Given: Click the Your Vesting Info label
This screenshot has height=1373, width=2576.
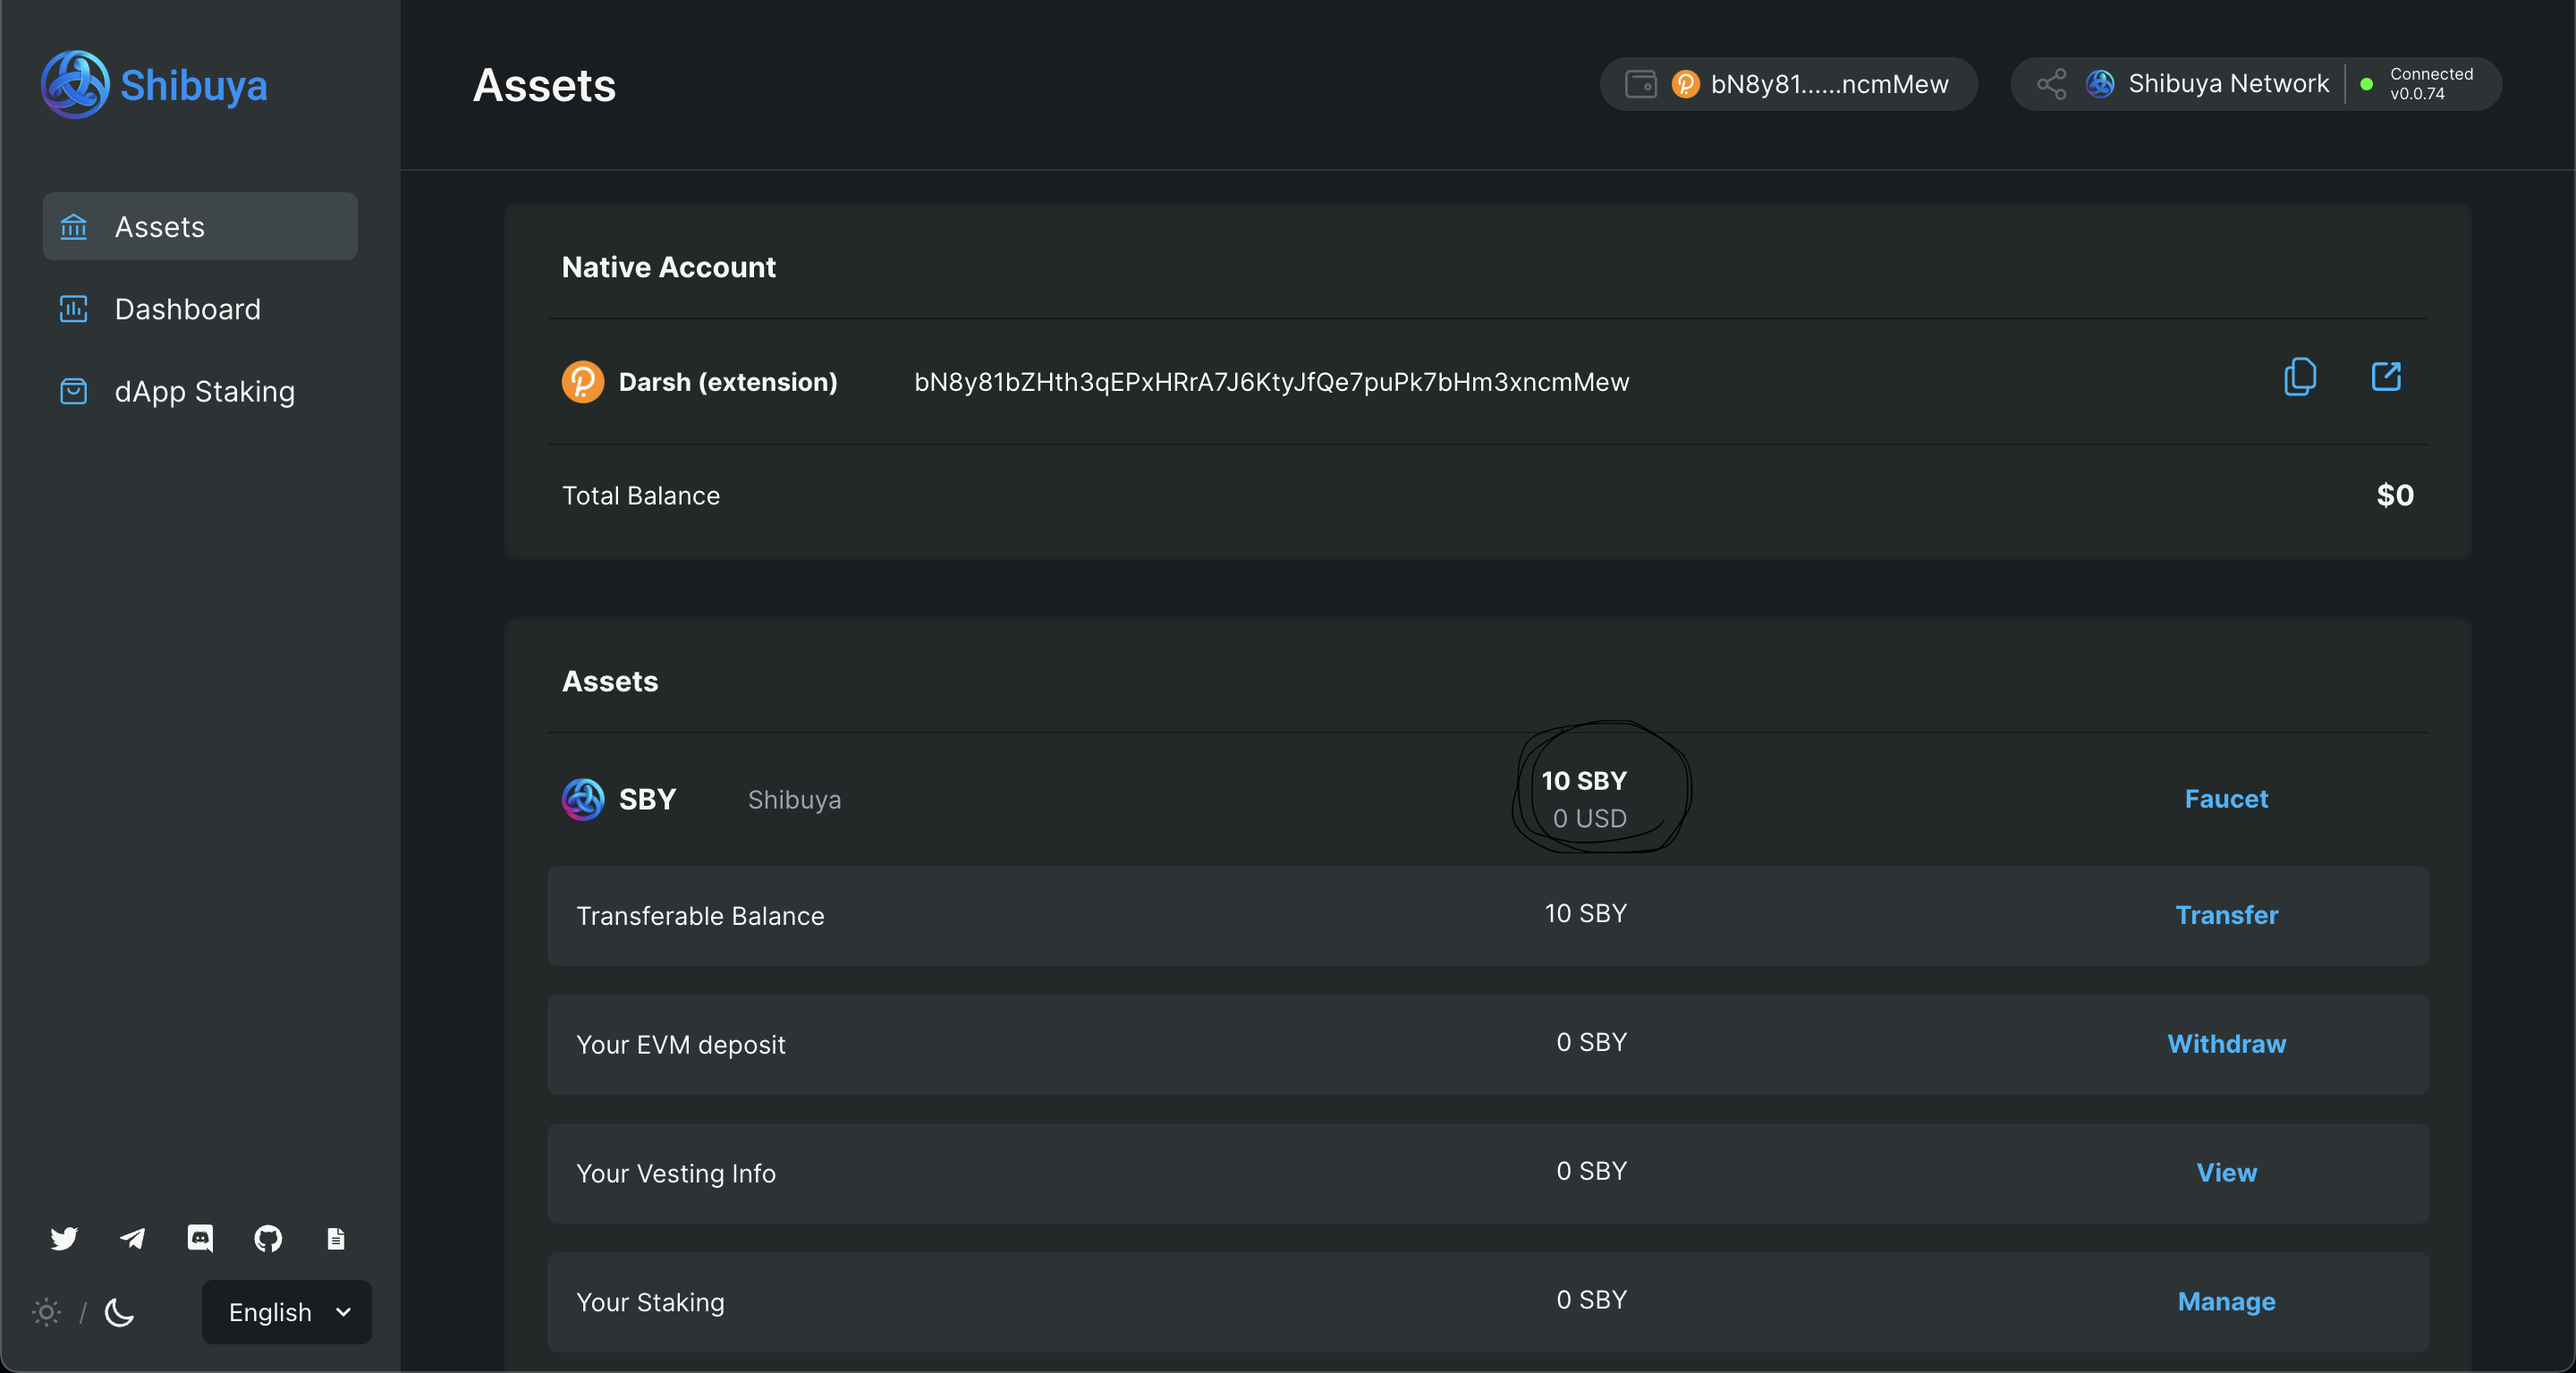Looking at the screenshot, I should 676,1174.
